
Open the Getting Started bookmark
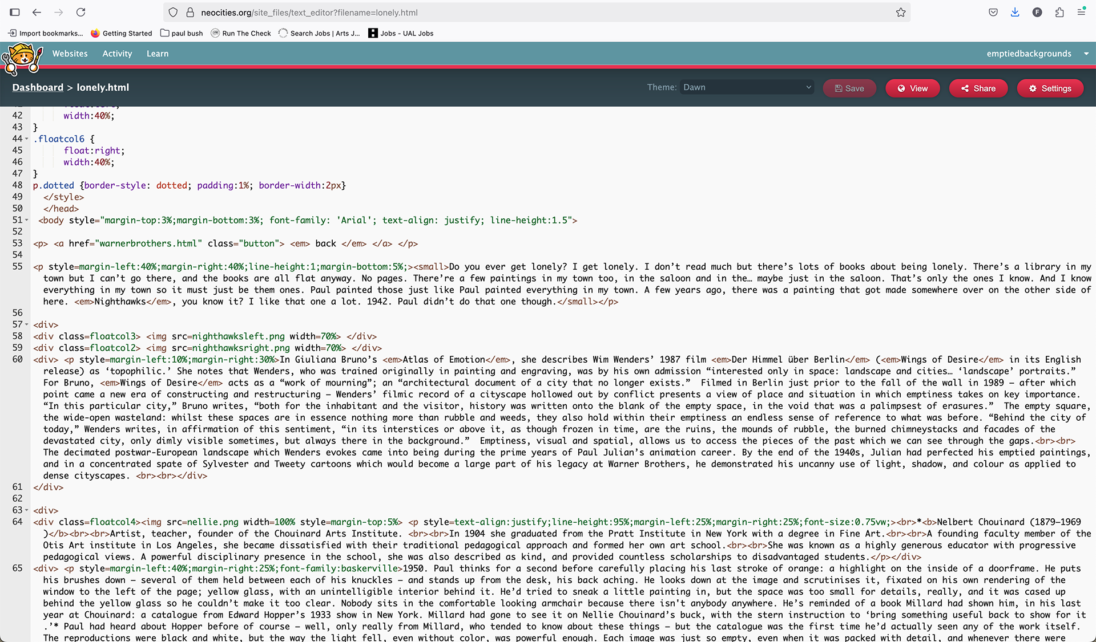pyautogui.click(x=121, y=33)
